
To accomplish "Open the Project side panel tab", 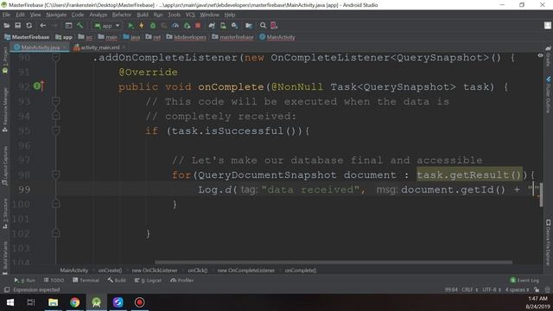I will (x=5, y=60).
